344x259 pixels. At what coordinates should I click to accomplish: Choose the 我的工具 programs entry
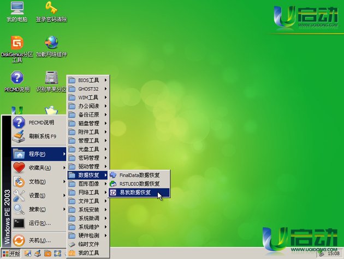(x=88, y=252)
